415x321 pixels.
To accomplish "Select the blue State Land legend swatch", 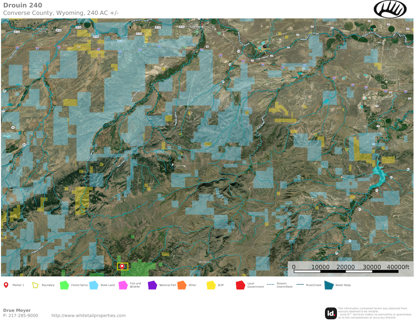I will point(93,285).
